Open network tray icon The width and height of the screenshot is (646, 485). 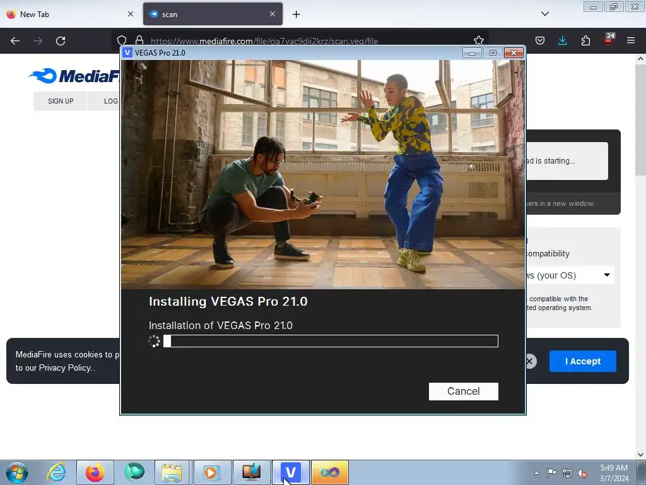[x=567, y=473]
